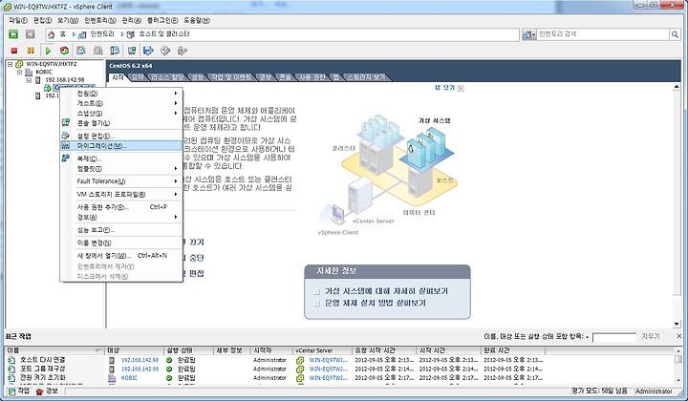The image size is (688, 401).
Task: Open the 플러그인 menu in menu bar
Action: [x=162, y=21]
